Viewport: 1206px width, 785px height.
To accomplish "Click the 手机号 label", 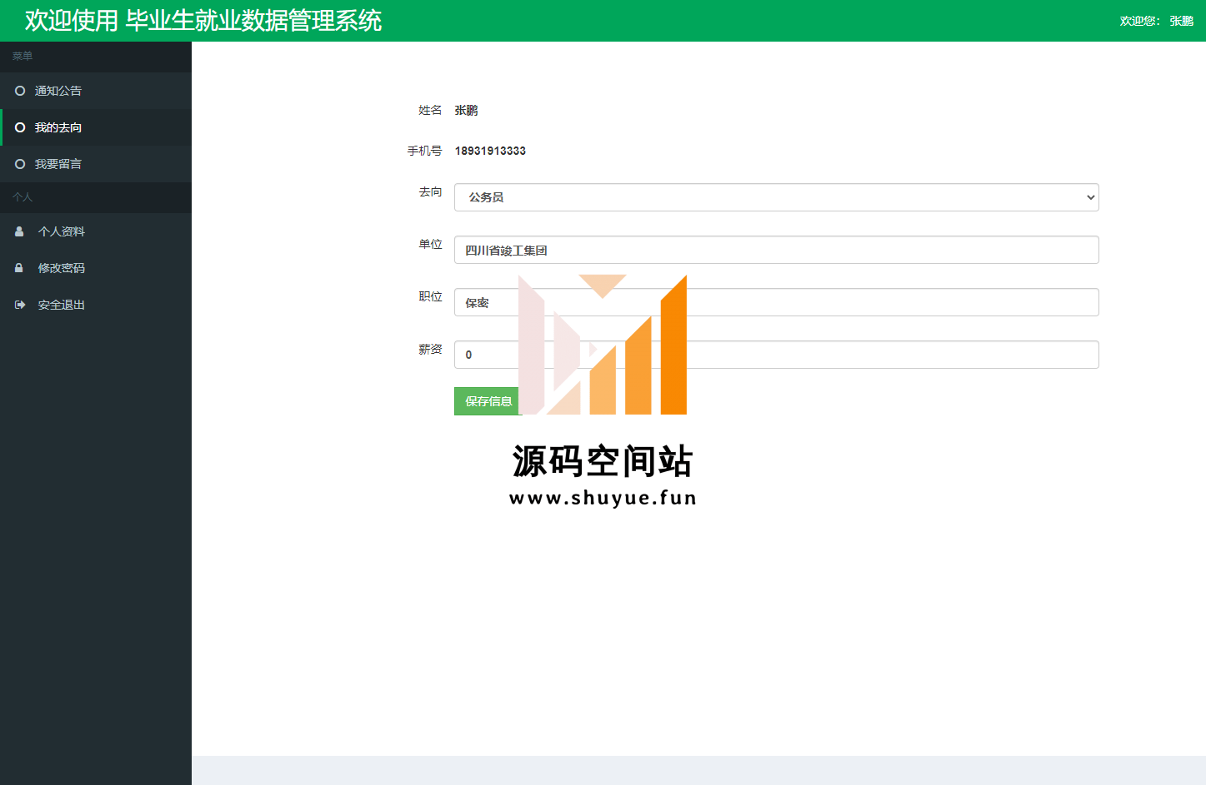I will tap(424, 151).
